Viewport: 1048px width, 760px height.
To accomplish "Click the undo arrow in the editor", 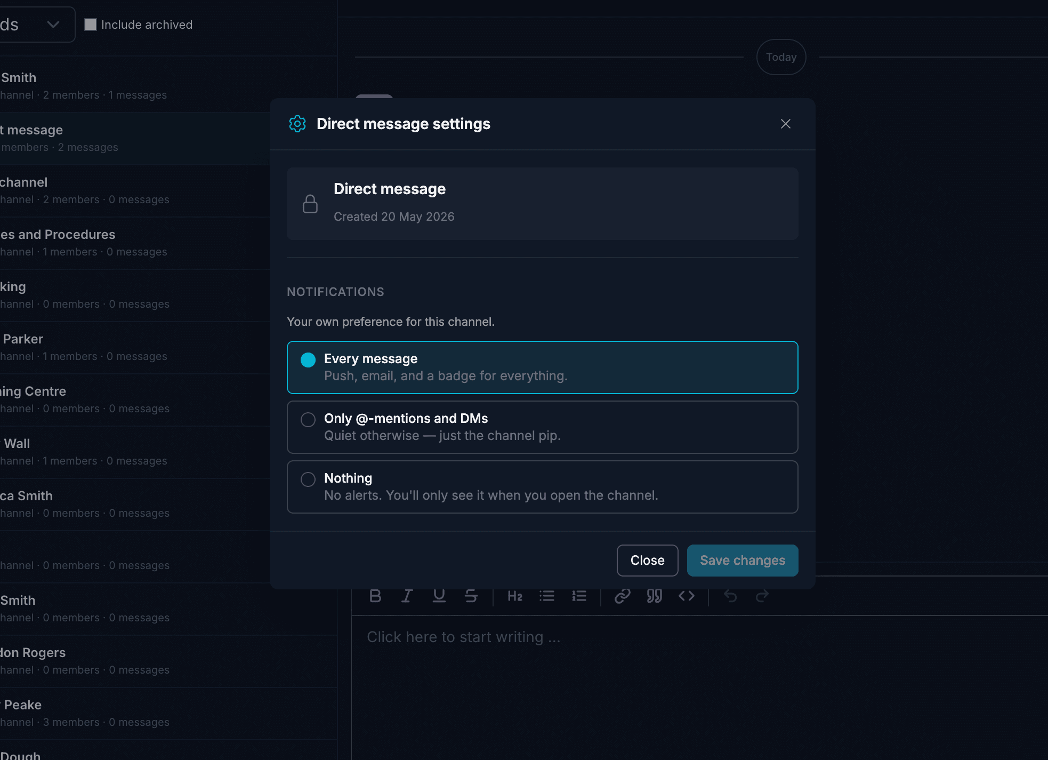I will [730, 596].
